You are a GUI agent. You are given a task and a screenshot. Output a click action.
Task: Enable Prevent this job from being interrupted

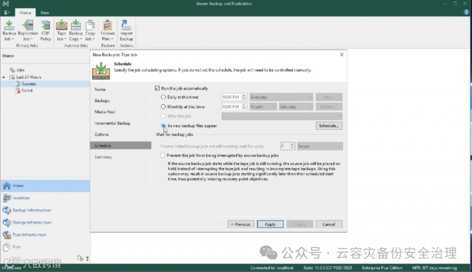point(163,155)
